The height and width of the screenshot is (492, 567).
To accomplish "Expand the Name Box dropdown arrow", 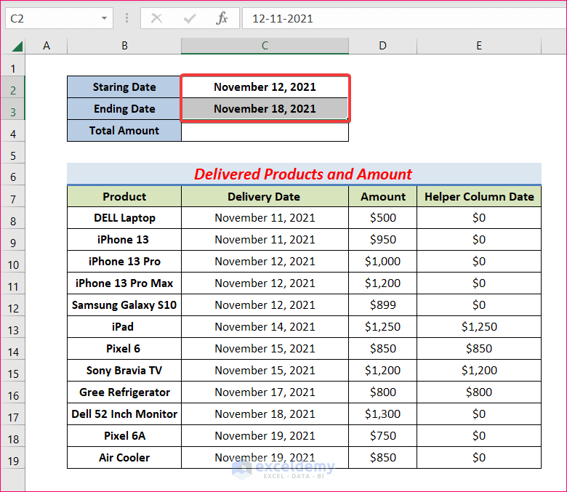I will point(105,18).
